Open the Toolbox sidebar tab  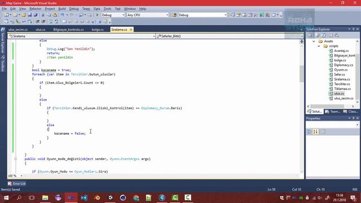coord(3,64)
